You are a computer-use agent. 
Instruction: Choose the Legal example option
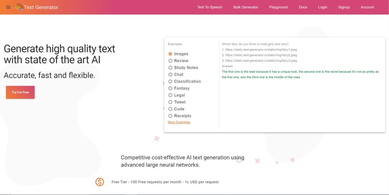[170, 95]
